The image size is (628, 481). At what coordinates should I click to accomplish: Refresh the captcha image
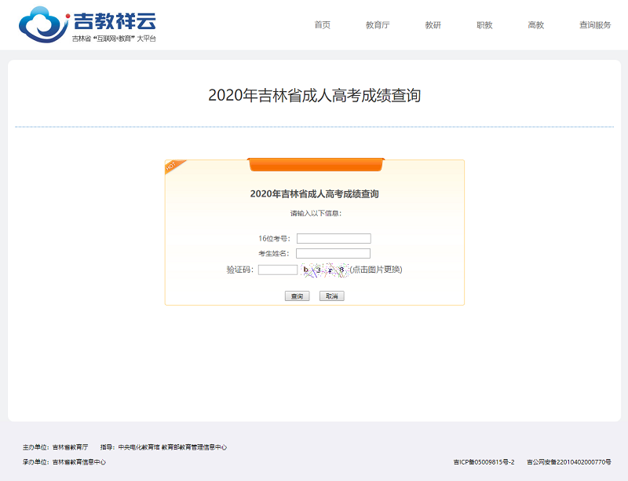tap(324, 270)
